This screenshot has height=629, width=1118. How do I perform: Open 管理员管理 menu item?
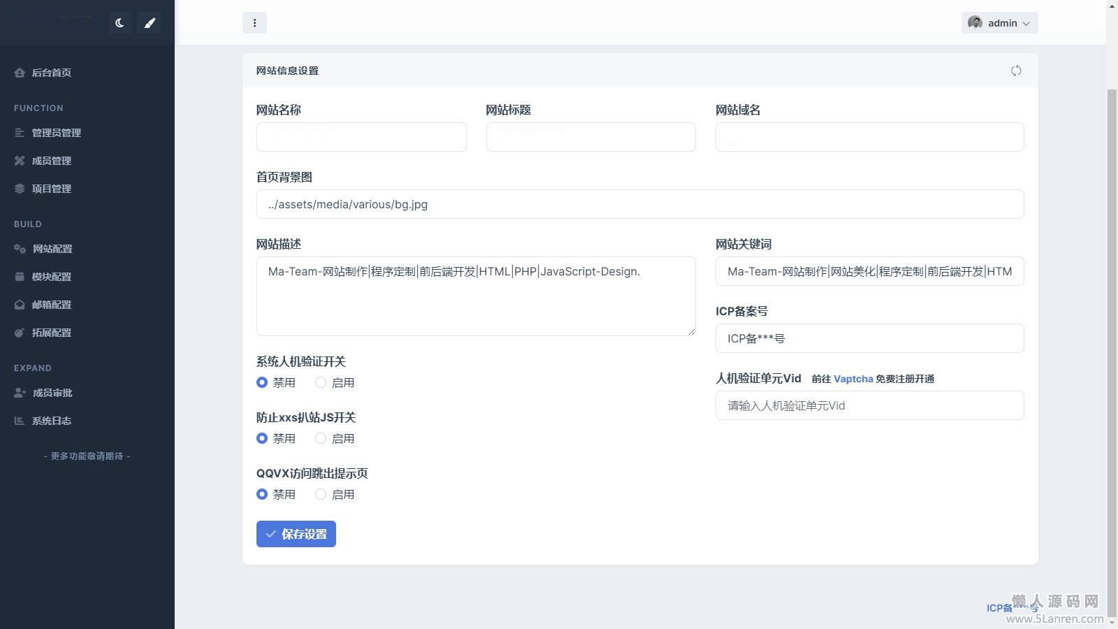coord(56,133)
